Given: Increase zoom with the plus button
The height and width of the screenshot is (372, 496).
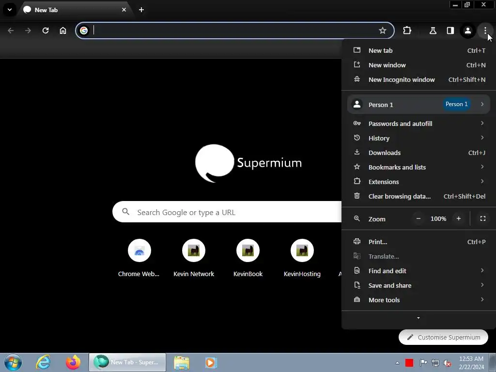Looking at the screenshot, I should 458,218.
